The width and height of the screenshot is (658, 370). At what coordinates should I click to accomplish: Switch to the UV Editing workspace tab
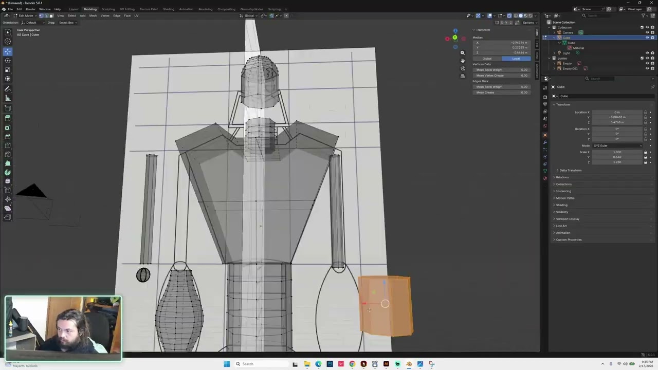pos(127,9)
